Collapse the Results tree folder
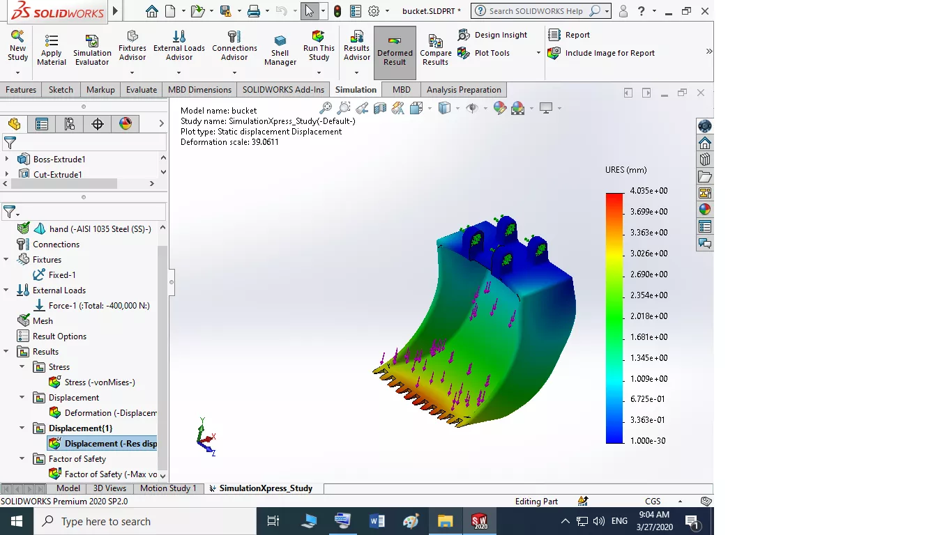This screenshot has height=535, width=933. [7, 352]
